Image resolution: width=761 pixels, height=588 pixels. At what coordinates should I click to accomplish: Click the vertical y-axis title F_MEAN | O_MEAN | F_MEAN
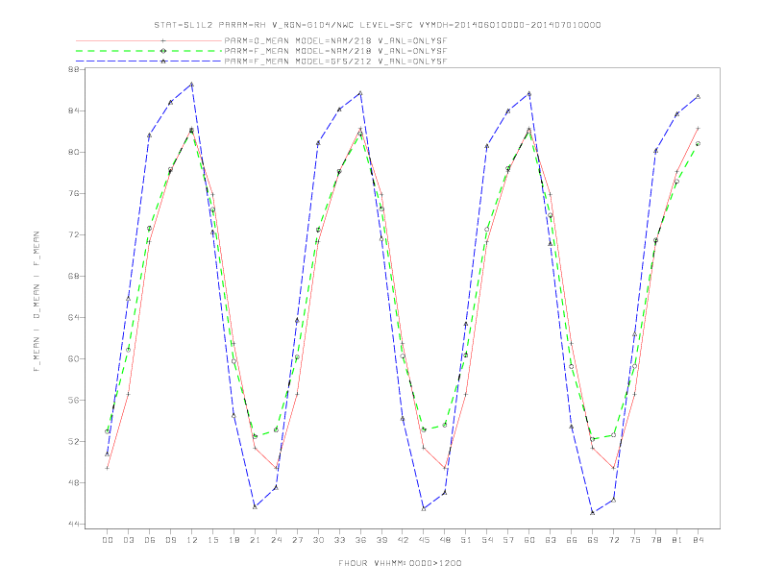[37, 302]
